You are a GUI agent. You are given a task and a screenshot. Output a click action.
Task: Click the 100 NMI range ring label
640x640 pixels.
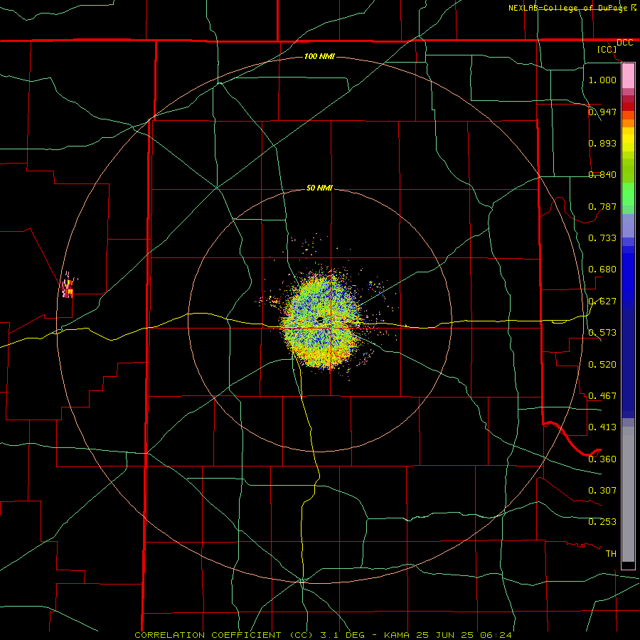pyautogui.click(x=319, y=56)
